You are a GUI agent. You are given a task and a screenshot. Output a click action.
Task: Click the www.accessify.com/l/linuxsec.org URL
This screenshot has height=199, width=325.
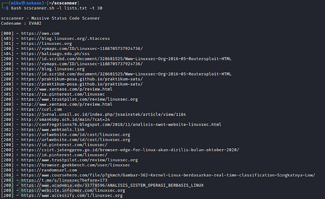point(72,196)
